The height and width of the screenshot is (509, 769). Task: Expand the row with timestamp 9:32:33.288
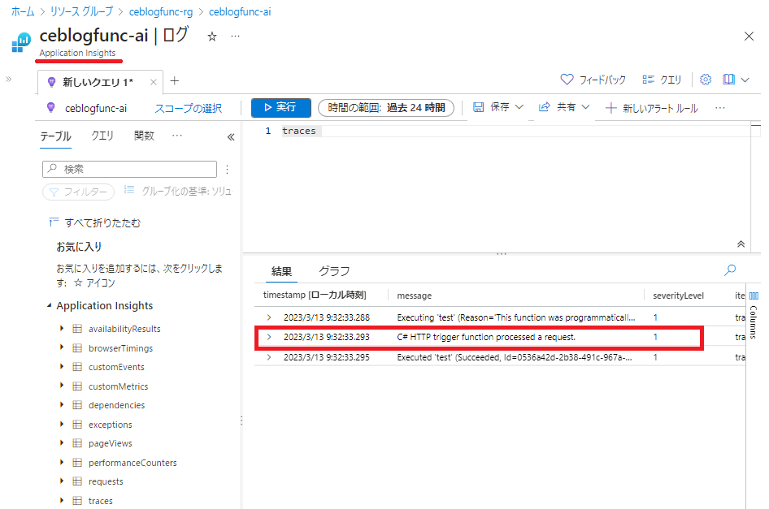[269, 317]
